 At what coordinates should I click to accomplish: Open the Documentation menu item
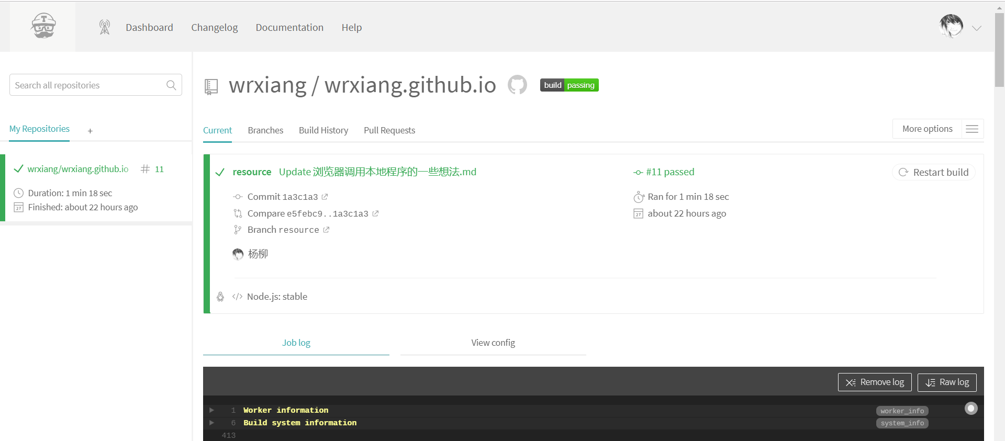point(289,27)
